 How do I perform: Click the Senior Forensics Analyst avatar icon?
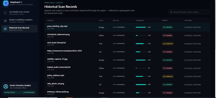6,87
